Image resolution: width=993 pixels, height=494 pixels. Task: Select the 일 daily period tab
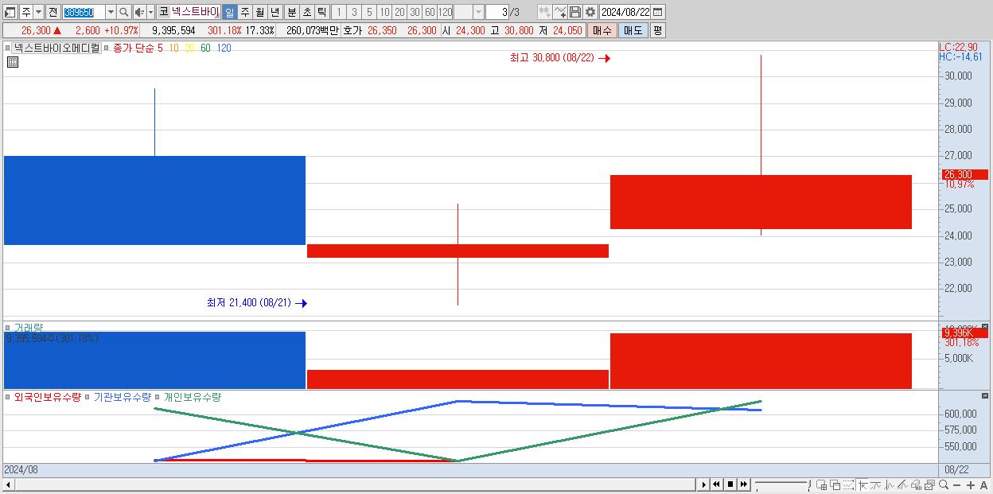pyautogui.click(x=229, y=12)
